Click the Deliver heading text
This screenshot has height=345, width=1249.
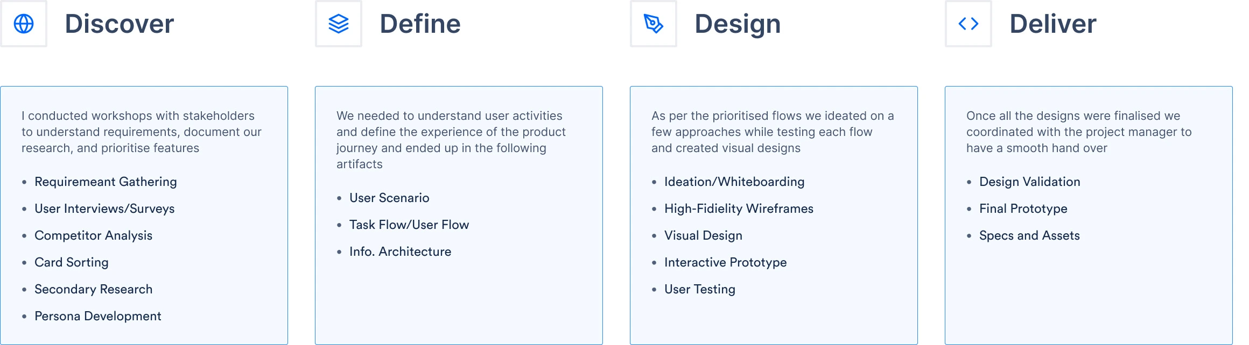[1052, 24]
